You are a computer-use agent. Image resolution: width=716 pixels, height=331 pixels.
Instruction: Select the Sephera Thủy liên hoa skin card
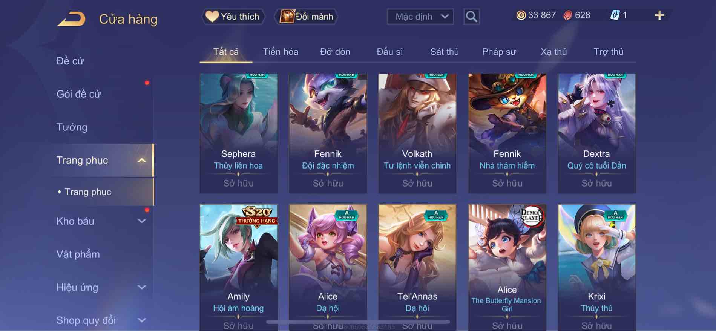[x=238, y=133]
